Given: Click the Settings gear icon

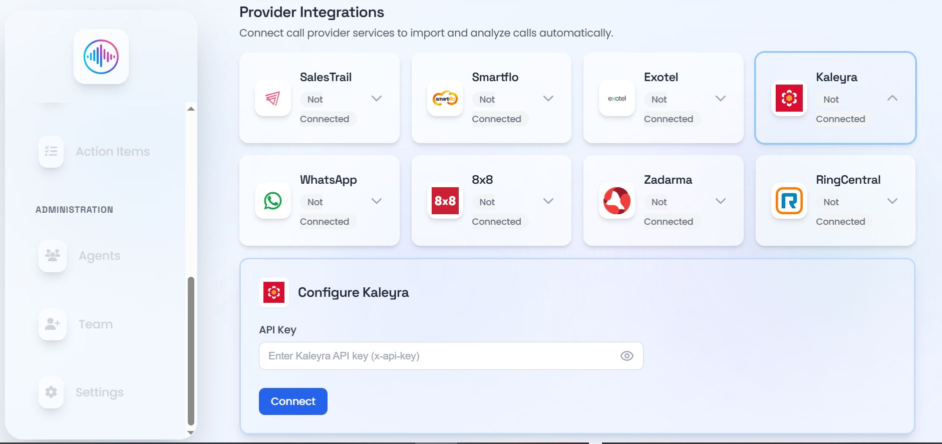Looking at the screenshot, I should (51, 392).
